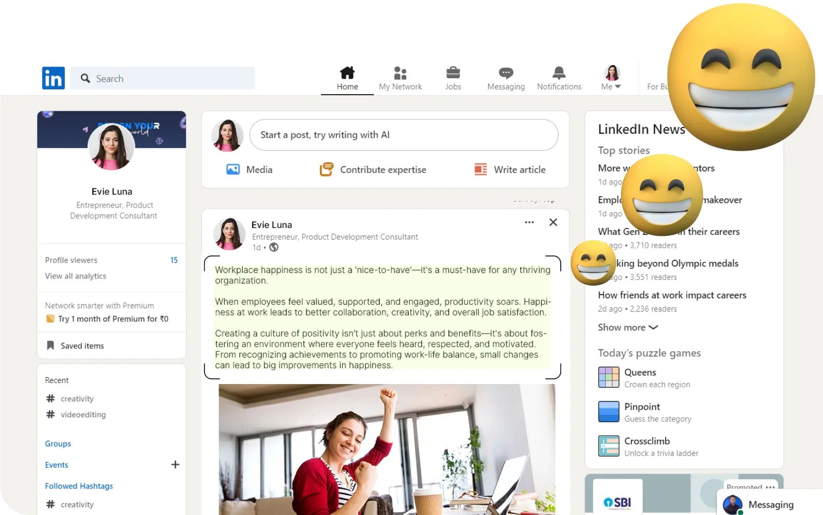823x515 pixels.
Task: Click the Media photo icon
Action: tap(233, 170)
